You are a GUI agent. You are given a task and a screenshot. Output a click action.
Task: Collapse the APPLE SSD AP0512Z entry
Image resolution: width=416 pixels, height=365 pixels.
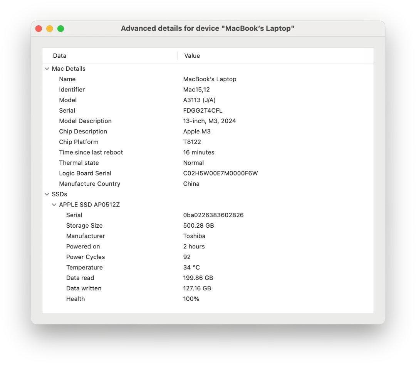54,204
